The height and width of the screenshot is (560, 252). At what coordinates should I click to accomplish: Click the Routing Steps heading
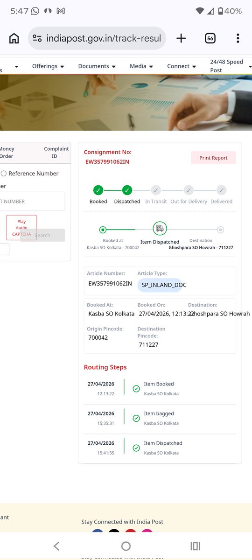coord(105,367)
